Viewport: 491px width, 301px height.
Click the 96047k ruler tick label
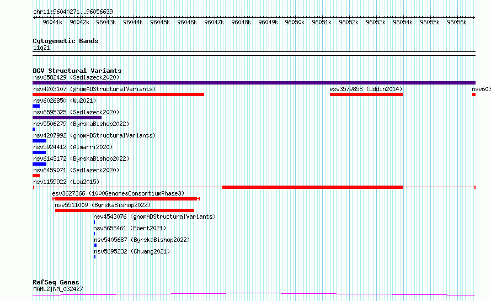(214, 22)
